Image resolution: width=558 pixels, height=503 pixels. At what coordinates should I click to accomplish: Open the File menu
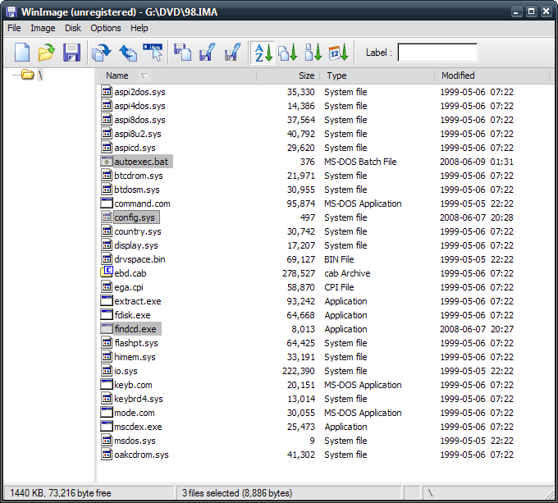click(x=14, y=28)
